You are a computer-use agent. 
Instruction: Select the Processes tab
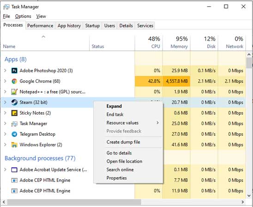tap(13, 25)
